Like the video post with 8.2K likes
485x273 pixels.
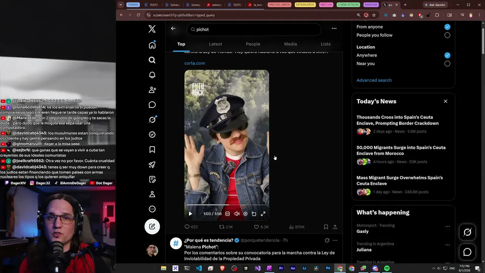coord(261,227)
